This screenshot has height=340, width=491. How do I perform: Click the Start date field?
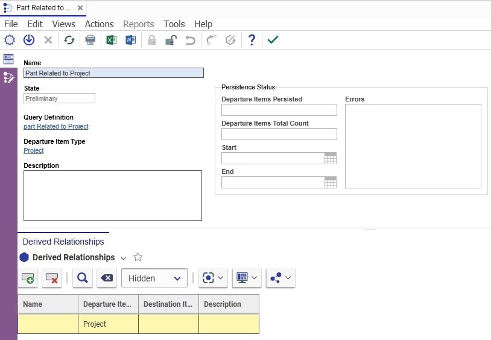(x=273, y=159)
